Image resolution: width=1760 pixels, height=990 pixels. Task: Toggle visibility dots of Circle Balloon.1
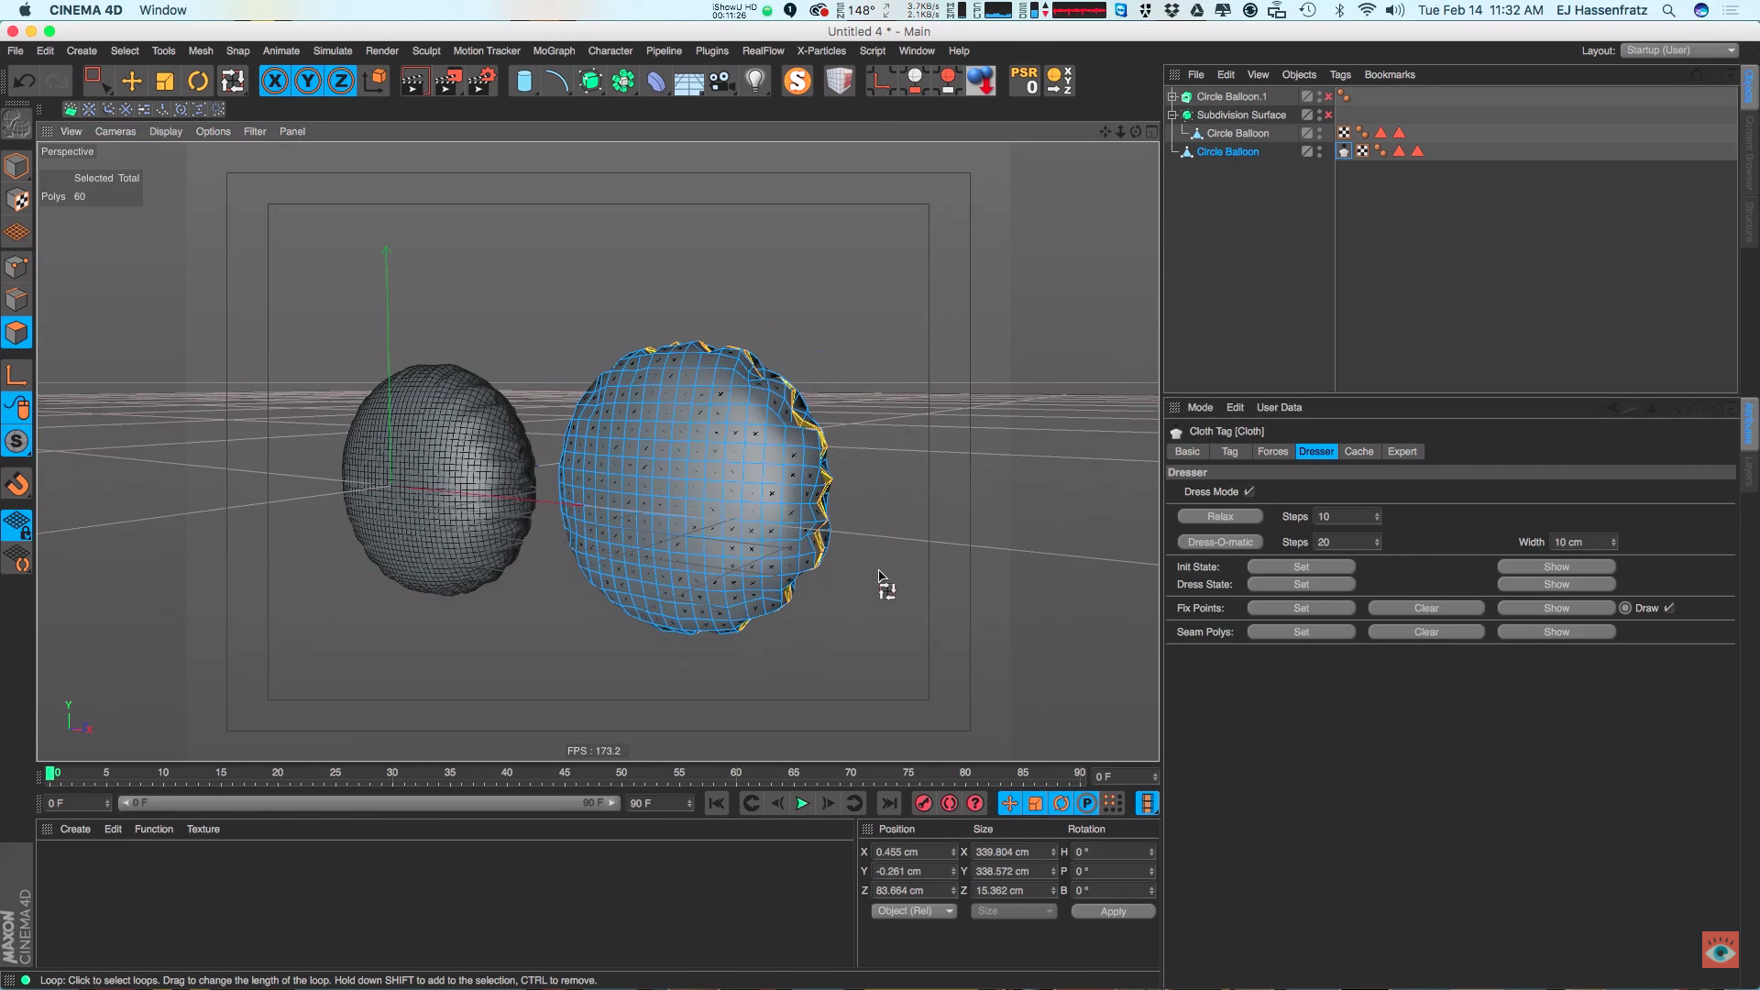pos(1320,96)
